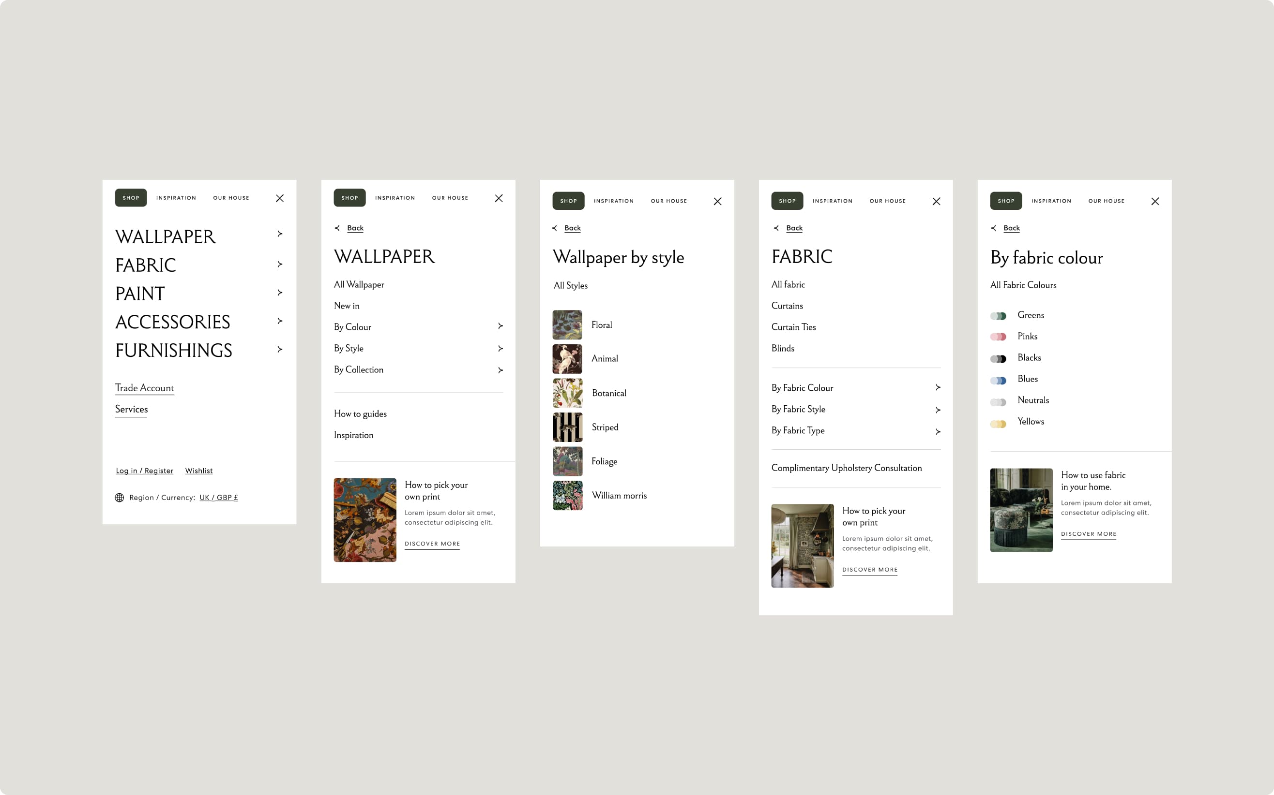1274x795 pixels.
Task: Select Greens colour swatch
Action: pyautogui.click(x=998, y=316)
